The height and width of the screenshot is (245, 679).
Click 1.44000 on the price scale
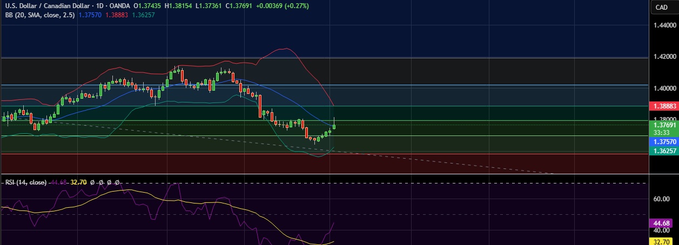coord(664,25)
